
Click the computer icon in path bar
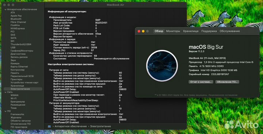point(49,126)
